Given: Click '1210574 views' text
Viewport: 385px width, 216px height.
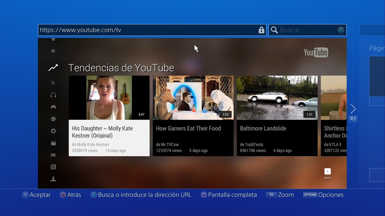Looking at the screenshot, I should (169, 151).
